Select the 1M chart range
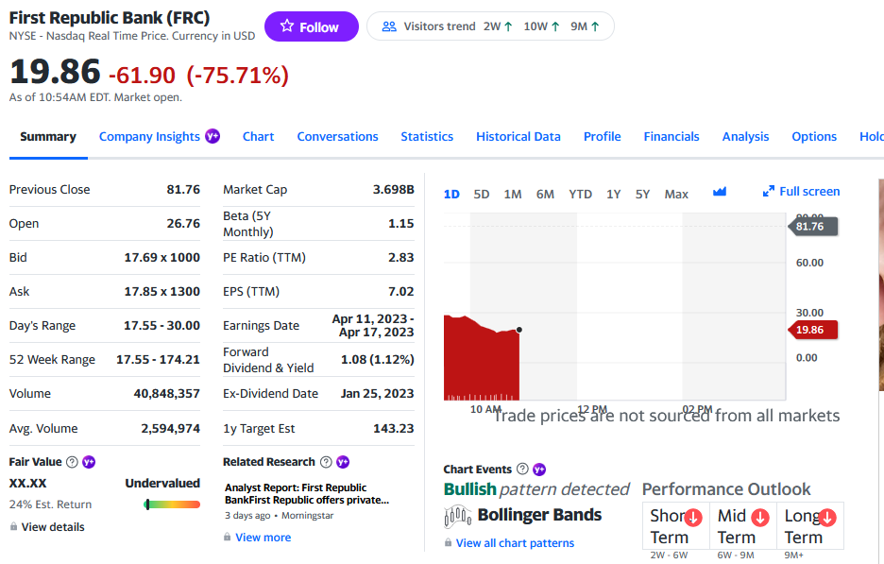Image resolution: width=884 pixels, height=564 pixels. [x=513, y=194]
